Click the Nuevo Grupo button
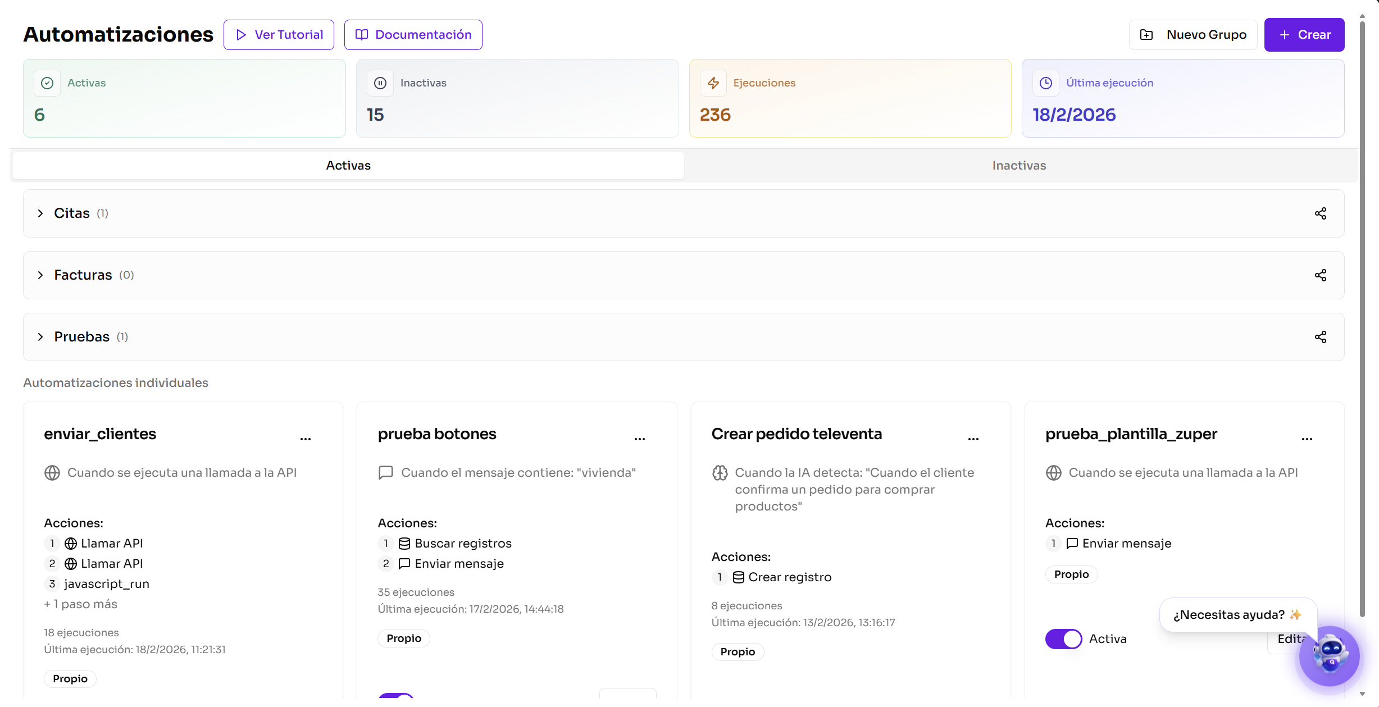 [1193, 35]
